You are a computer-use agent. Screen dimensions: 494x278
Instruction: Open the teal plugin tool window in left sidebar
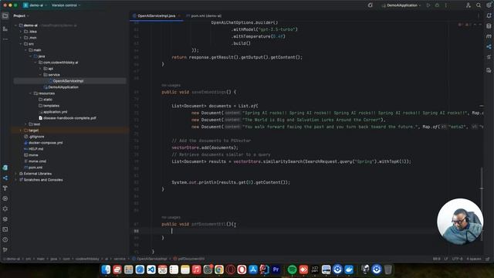click(x=5, y=168)
